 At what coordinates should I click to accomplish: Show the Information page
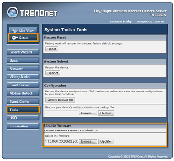pos(23,126)
